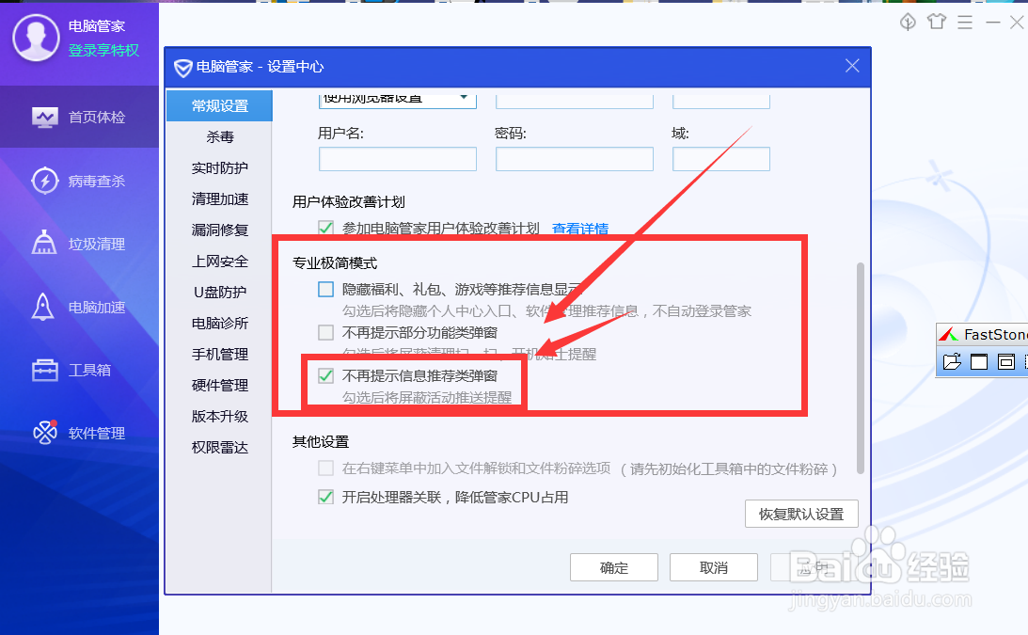The image size is (1028, 635).
Task: Toggle 不再提示信息推荐类弹窗 checkbox
Action: click(325, 376)
